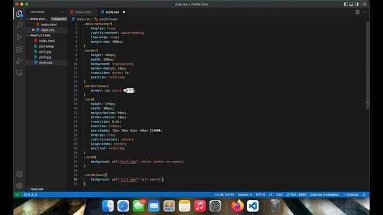Click Ln 36, Col 45 in status bar

[224, 195]
